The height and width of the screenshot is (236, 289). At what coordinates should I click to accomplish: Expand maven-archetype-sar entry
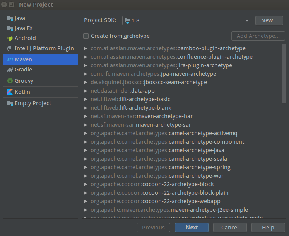click(86, 125)
